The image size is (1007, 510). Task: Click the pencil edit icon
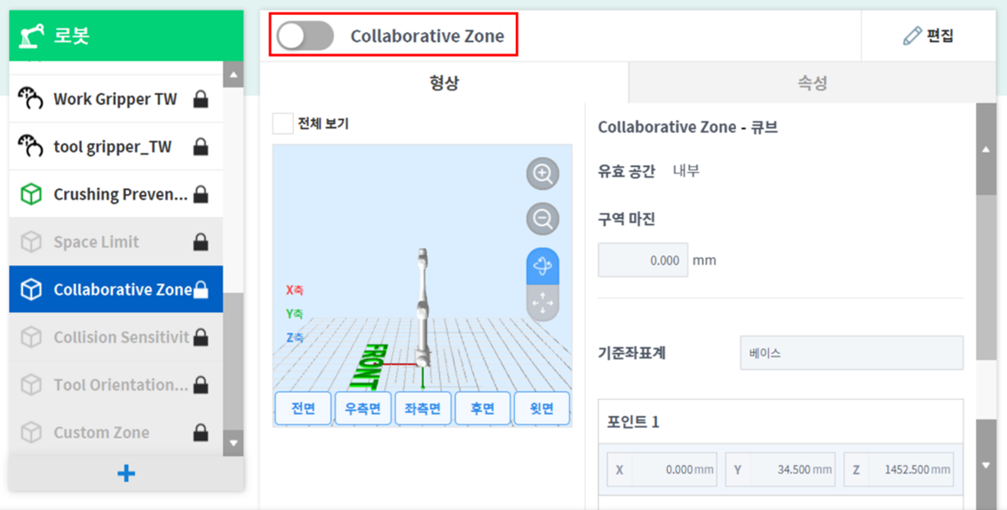912,35
